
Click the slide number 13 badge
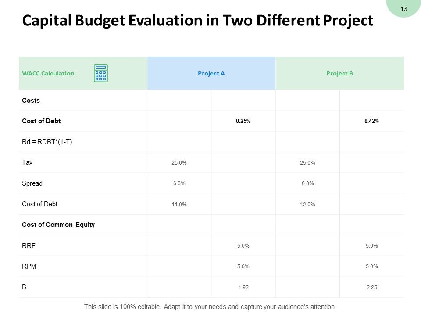(x=403, y=9)
